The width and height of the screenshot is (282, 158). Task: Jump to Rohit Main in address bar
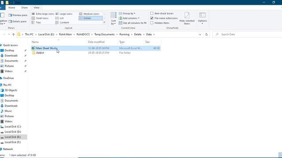point(65,34)
